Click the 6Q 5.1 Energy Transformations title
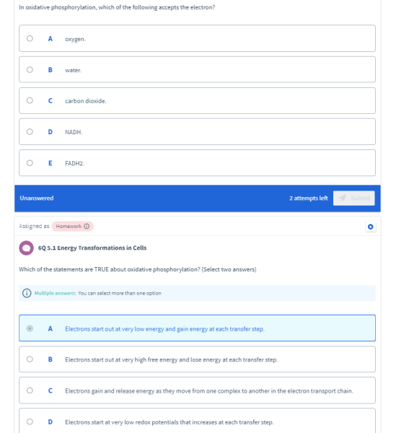404x433 pixels. (x=92, y=248)
